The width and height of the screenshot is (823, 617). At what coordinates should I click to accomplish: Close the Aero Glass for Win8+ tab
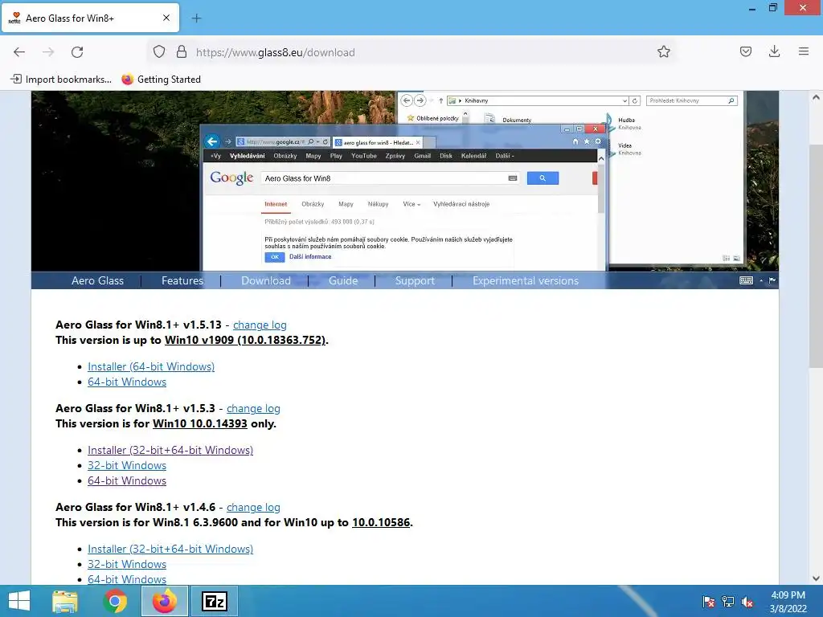click(166, 18)
